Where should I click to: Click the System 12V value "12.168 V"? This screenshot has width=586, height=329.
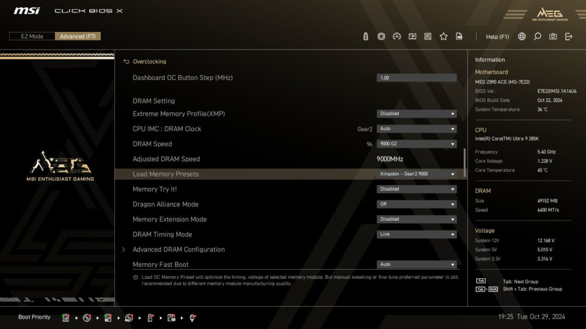tap(546, 240)
